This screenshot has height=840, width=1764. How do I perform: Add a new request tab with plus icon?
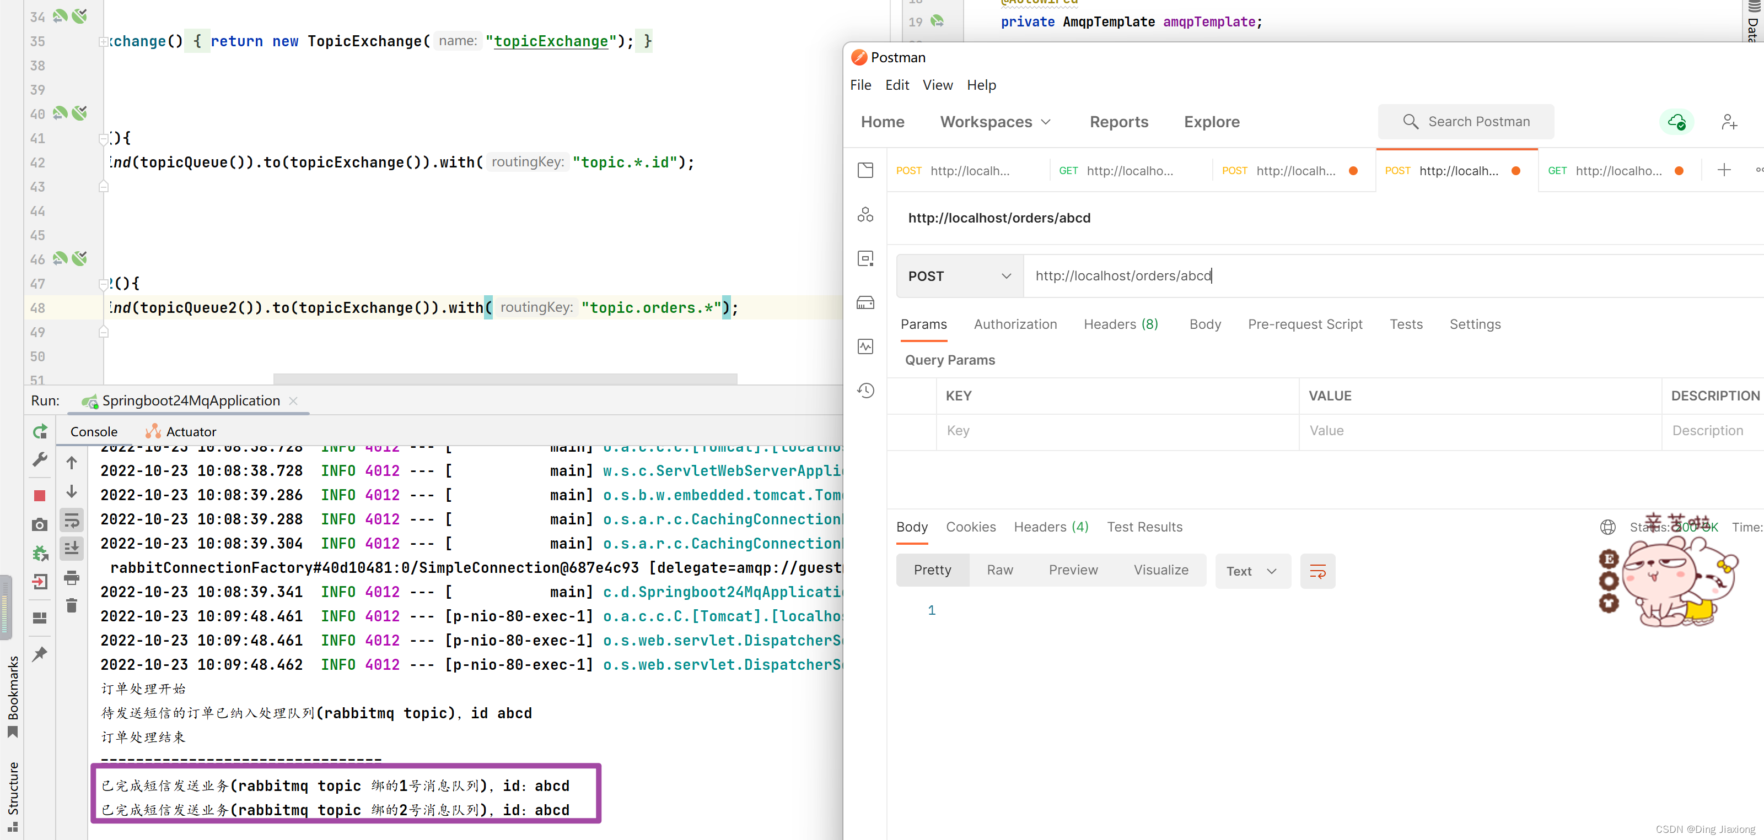(x=1724, y=170)
